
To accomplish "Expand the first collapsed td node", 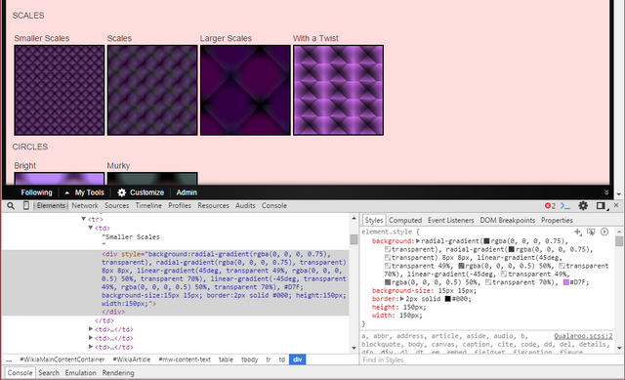I will click(x=91, y=329).
